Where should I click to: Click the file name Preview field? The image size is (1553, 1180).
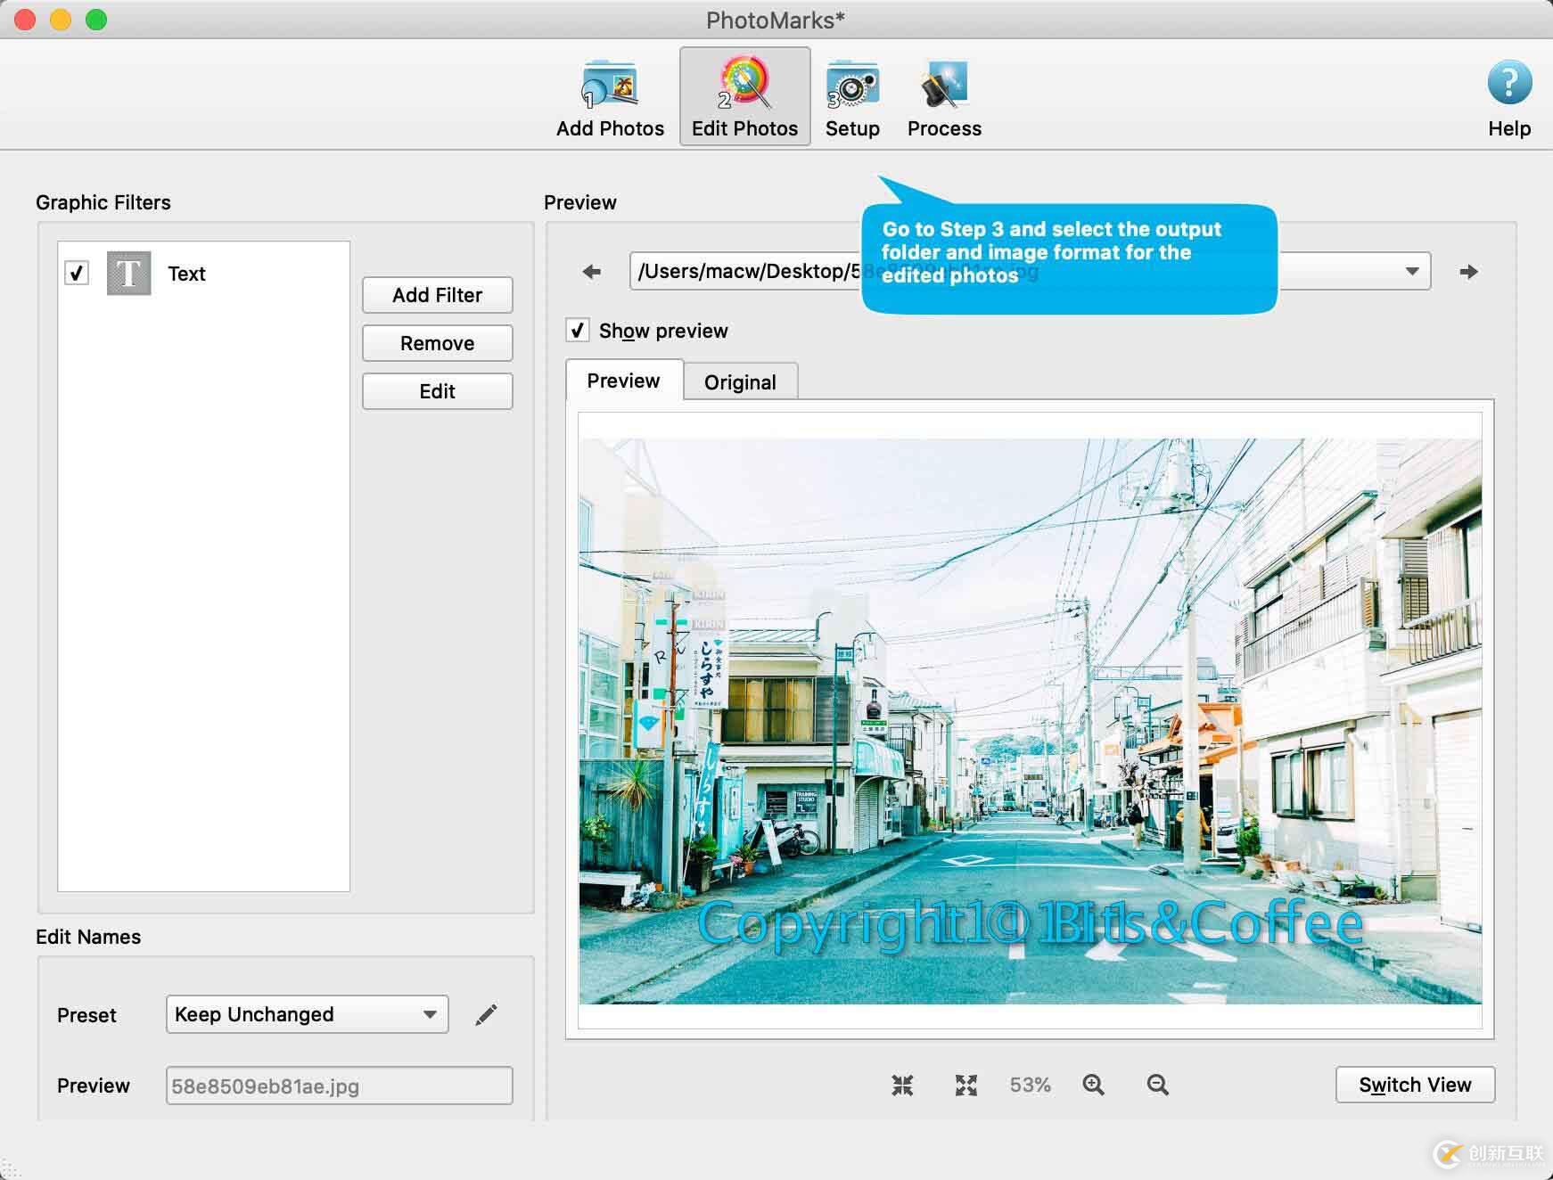click(339, 1086)
